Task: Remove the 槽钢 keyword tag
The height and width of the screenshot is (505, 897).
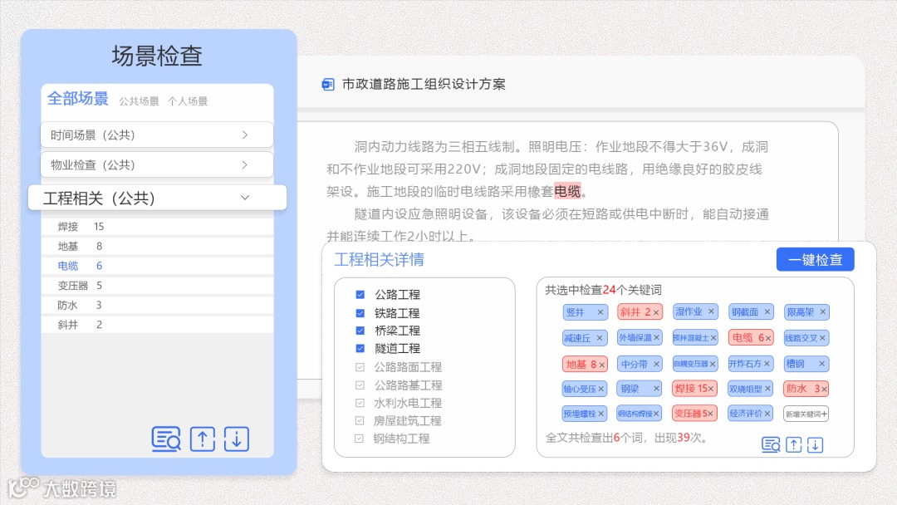Action: [x=821, y=363]
